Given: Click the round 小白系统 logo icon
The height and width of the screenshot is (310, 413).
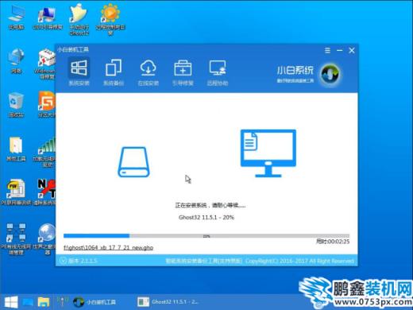Looking at the screenshot, I should [330, 74].
